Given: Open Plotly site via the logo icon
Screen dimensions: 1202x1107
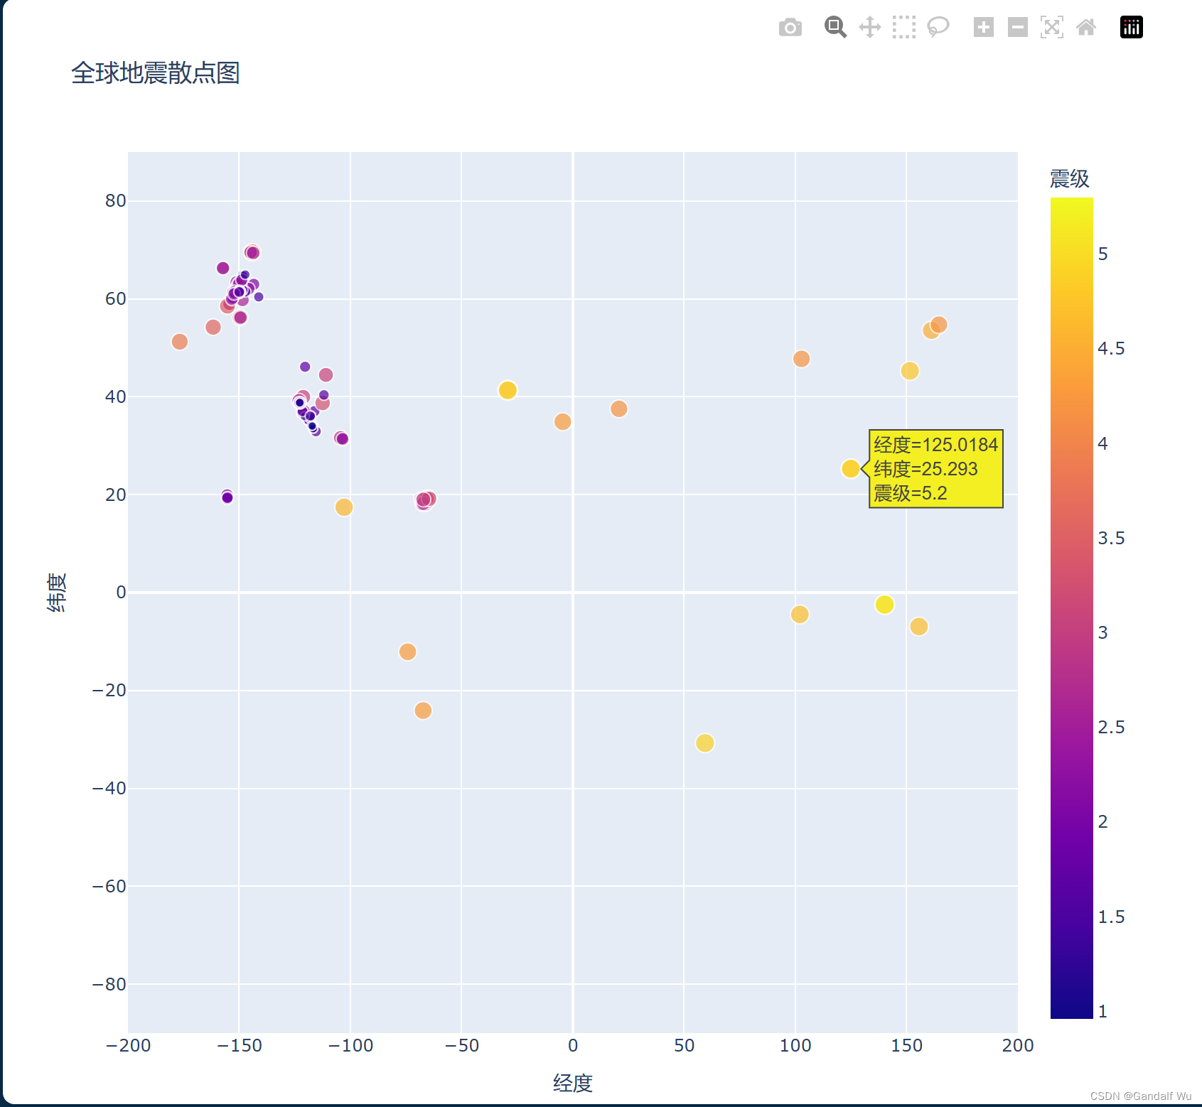Looking at the screenshot, I should [x=1132, y=27].
